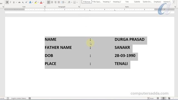
Task: Toggle Underline formatting
Action: click(x=14, y=2)
